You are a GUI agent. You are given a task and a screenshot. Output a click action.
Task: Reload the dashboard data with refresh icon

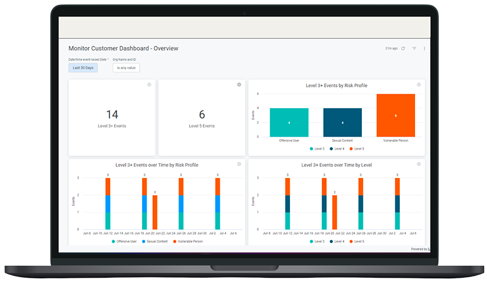click(x=403, y=49)
